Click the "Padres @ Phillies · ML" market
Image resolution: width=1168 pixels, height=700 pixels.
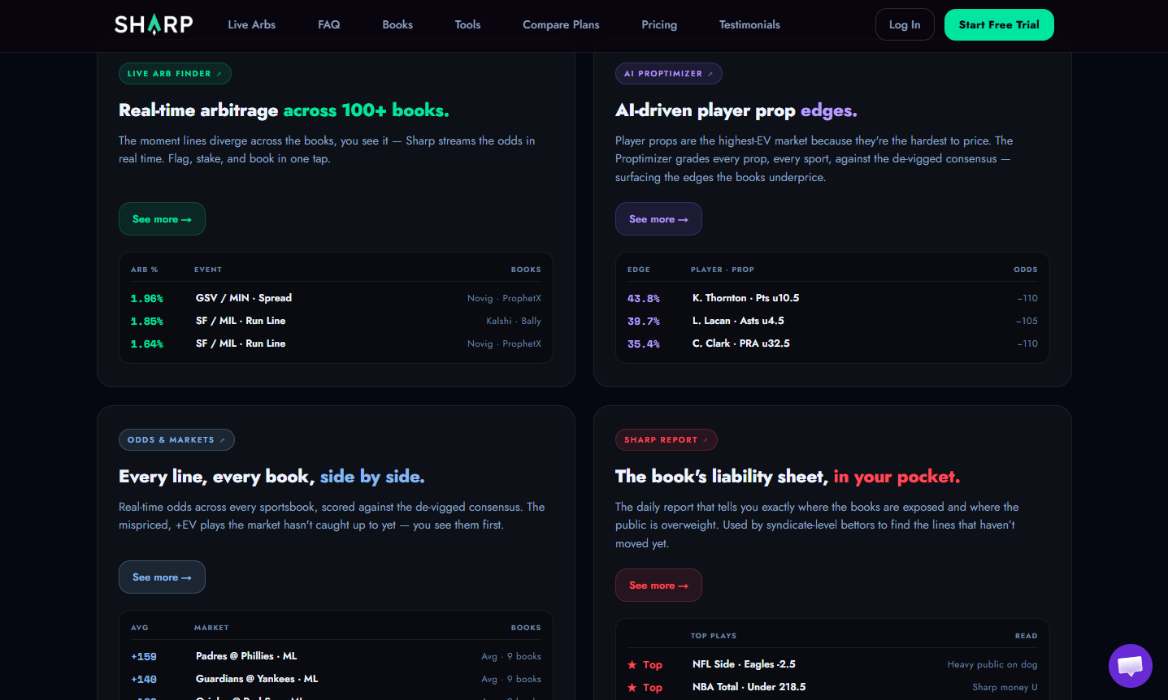tap(246, 656)
